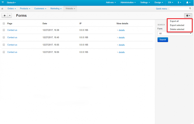The width and height of the screenshot is (194, 124).
Task: Open the Marketing menu
Action: point(56,9)
